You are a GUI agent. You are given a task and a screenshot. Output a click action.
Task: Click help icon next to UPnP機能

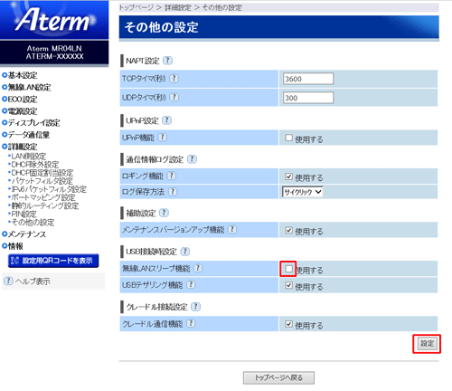tap(163, 138)
